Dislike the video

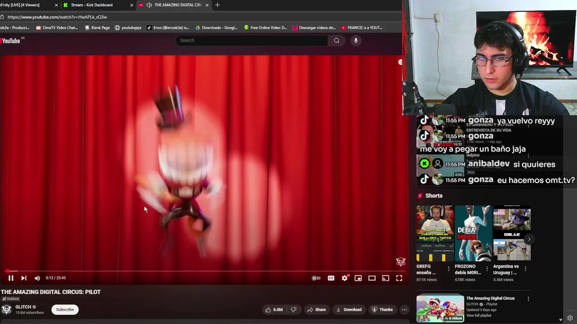293,310
